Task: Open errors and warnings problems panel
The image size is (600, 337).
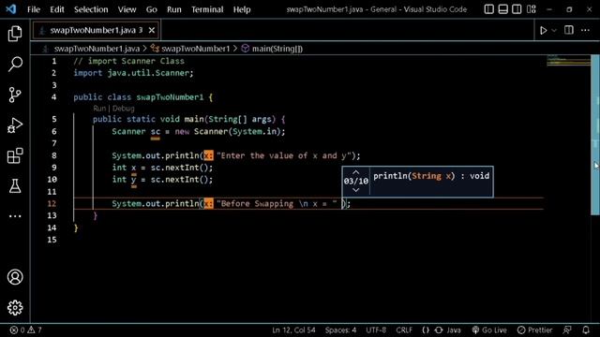Action: pyautogui.click(x=25, y=330)
